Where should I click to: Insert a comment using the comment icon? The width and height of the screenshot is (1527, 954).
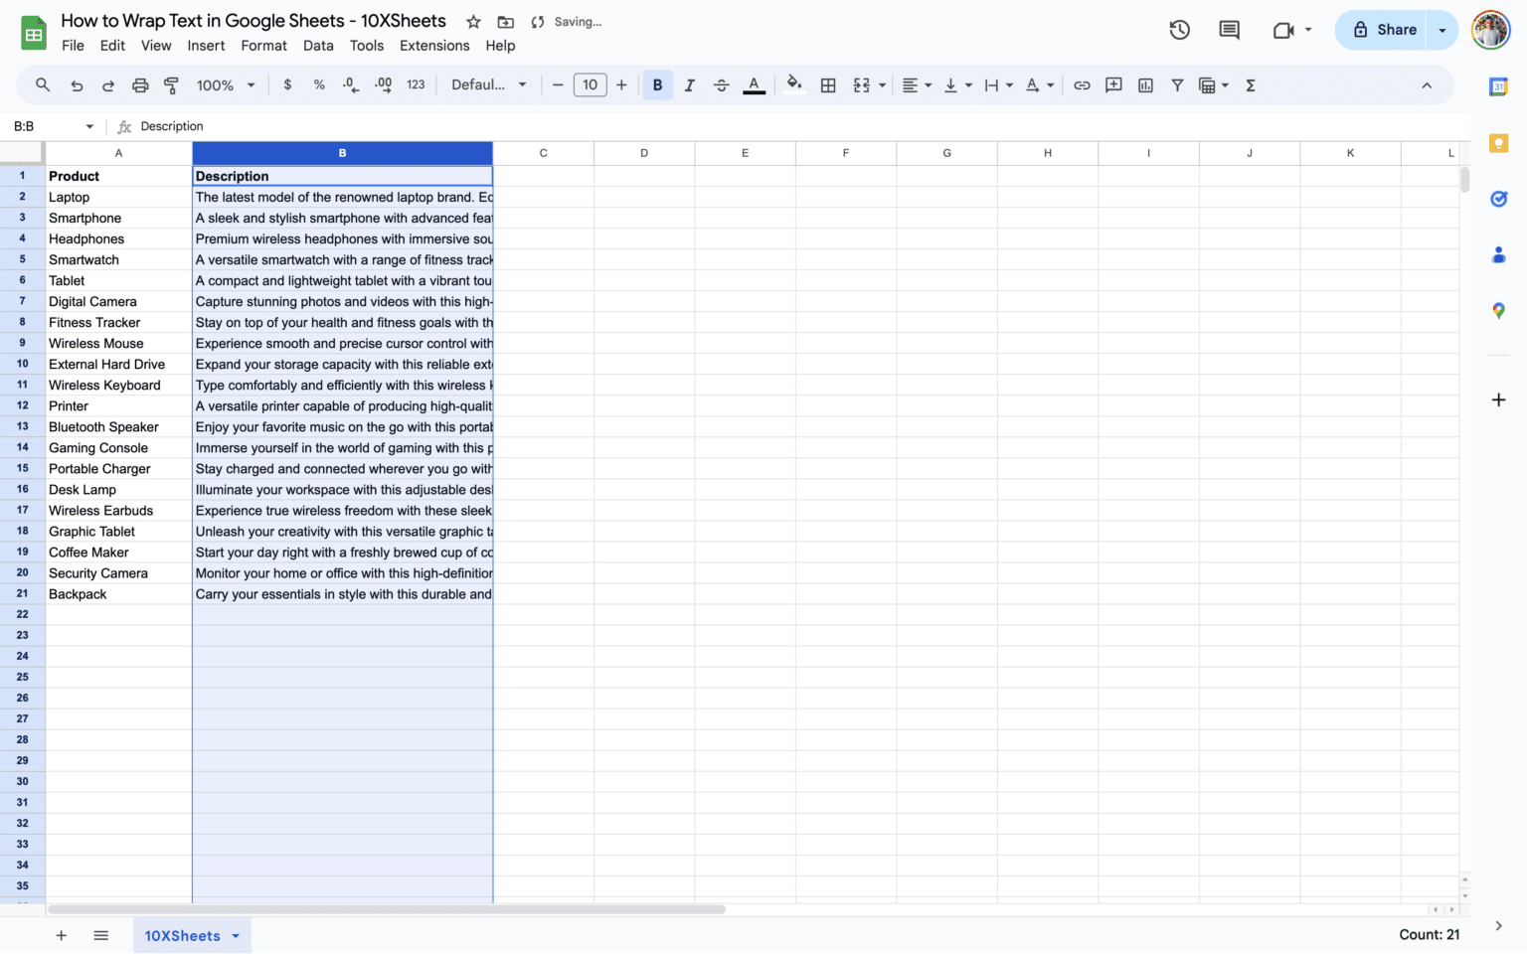coord(1113,84)
